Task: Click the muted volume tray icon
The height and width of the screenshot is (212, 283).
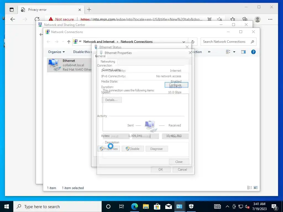Action: (x=247, y=206)
